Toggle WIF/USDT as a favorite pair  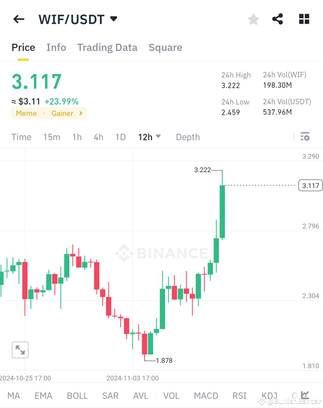(253, 19)
